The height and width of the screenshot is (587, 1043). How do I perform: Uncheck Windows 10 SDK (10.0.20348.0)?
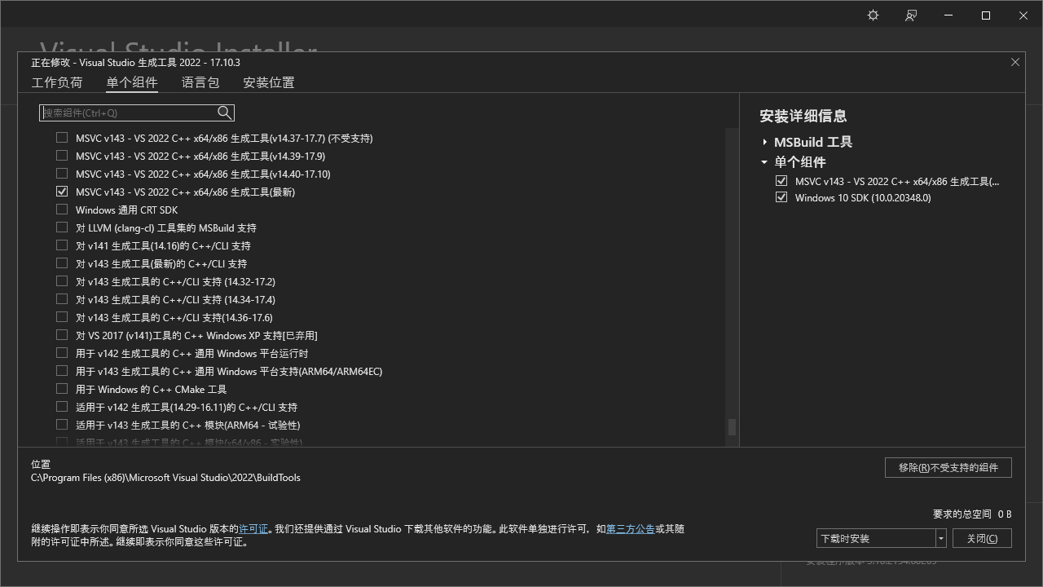tap(781, 197)
